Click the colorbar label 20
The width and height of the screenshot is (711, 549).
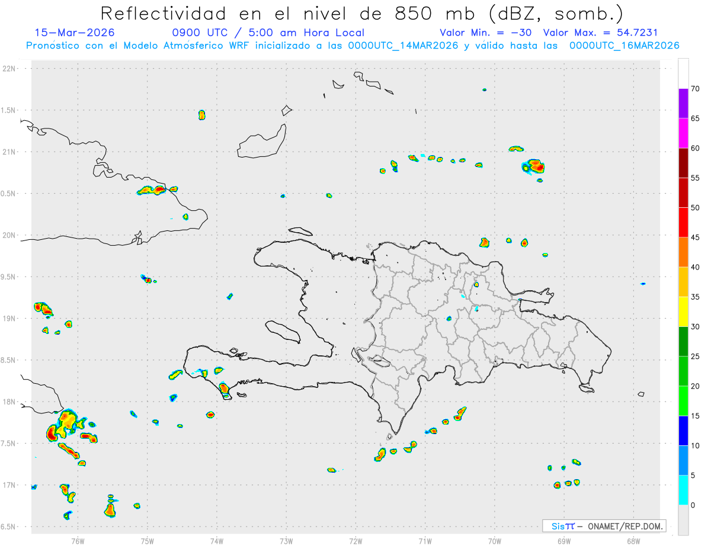coord(696,386)
